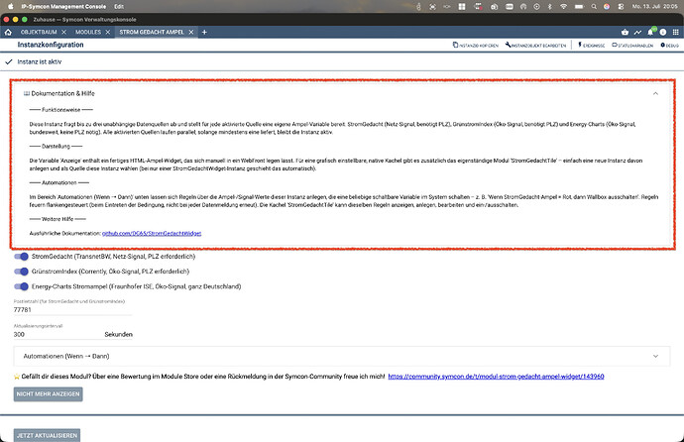Open the Apple menu
Screen dimensions: 684x442
coord(11,7)
